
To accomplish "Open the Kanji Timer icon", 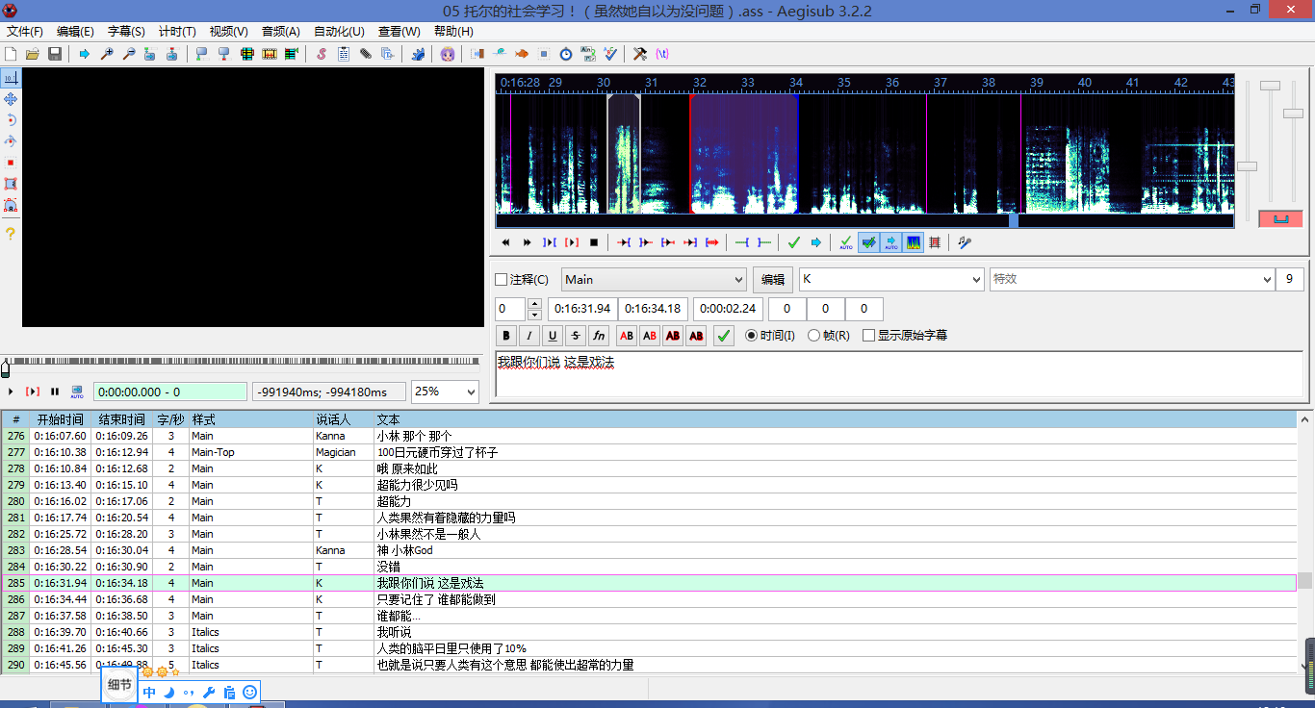I will [588, 54].
